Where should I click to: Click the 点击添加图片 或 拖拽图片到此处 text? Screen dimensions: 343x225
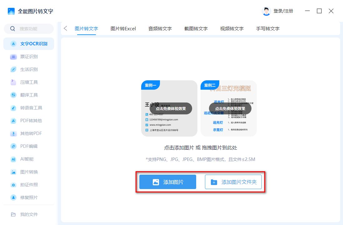[201, 148]
